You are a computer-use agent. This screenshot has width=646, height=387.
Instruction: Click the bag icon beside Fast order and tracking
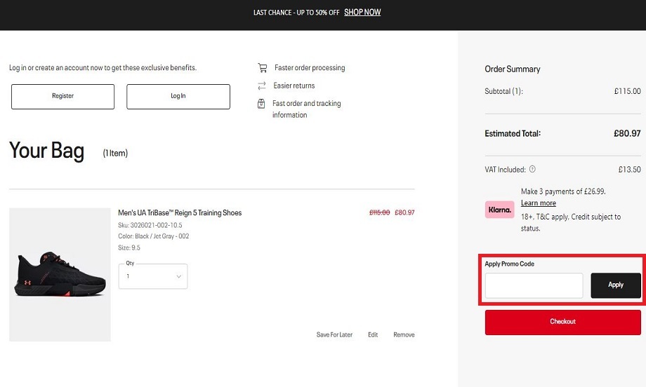(261, 104)
